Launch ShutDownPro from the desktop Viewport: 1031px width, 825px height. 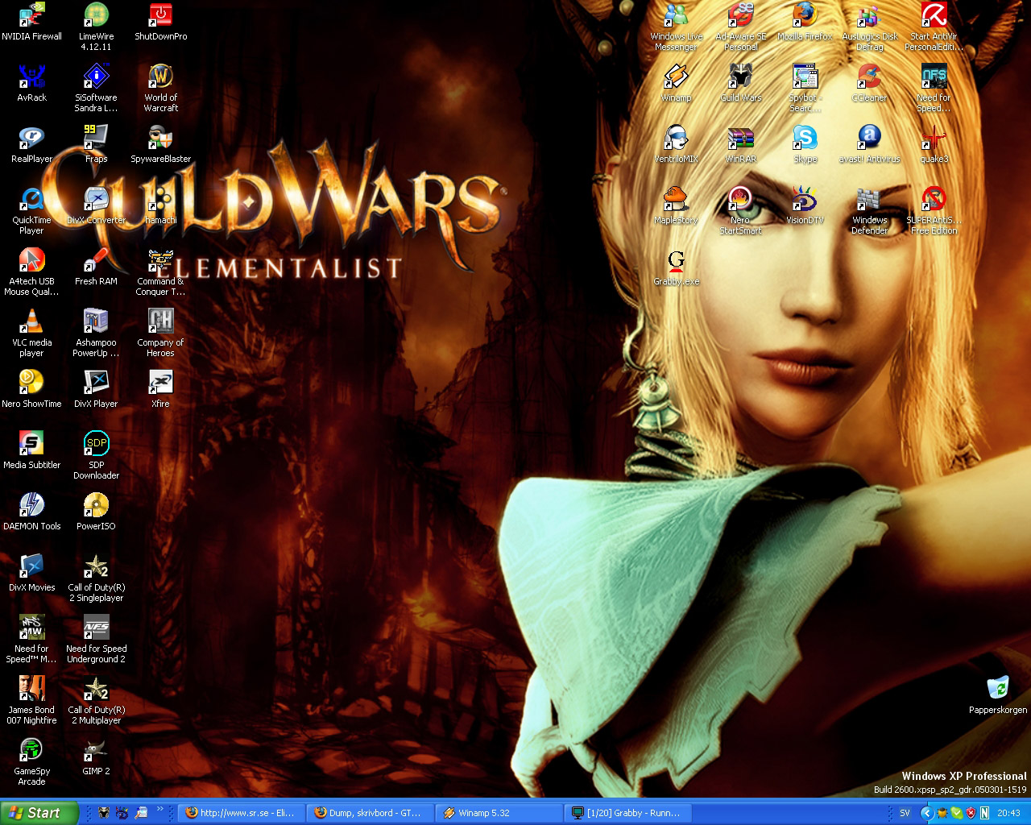(160, 23)
